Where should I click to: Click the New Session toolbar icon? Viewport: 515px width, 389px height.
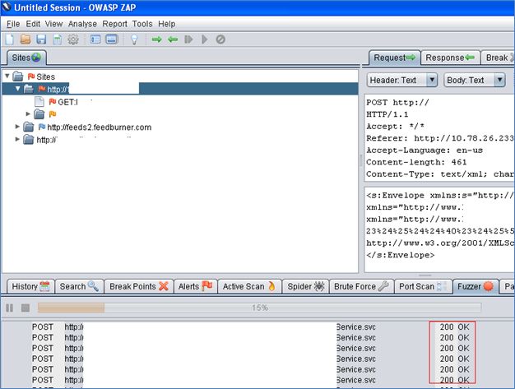[10, 39]
